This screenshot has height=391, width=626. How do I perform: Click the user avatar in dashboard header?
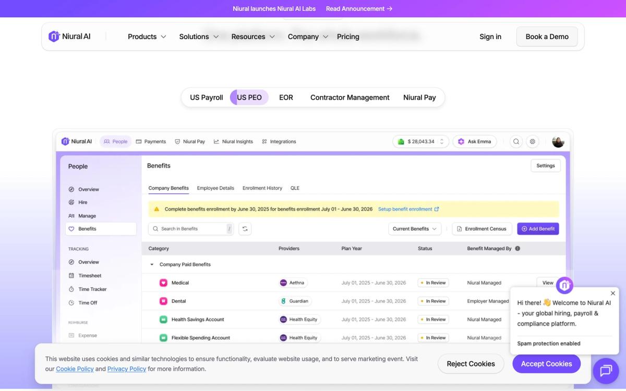(x=558, y=141)
